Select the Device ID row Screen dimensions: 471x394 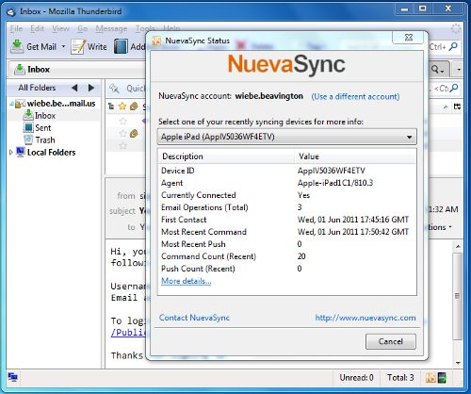pyautogui.click(x=287, y=171)
